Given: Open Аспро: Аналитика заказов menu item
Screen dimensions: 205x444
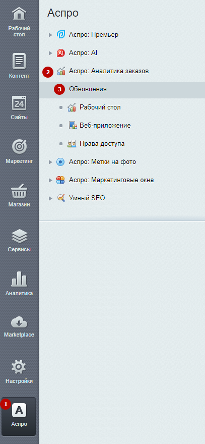Looking at the screenshot, I should [x=109, y=71].
